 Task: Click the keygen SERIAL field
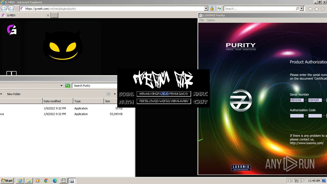pyautogui.click(x=164, y=94)
